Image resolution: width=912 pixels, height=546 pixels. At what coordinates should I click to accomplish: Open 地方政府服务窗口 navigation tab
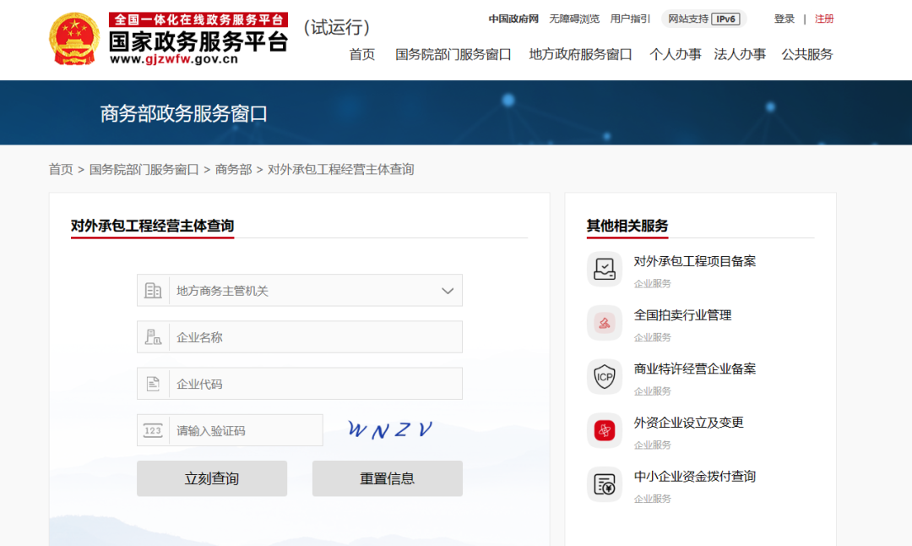click(580, 54)
